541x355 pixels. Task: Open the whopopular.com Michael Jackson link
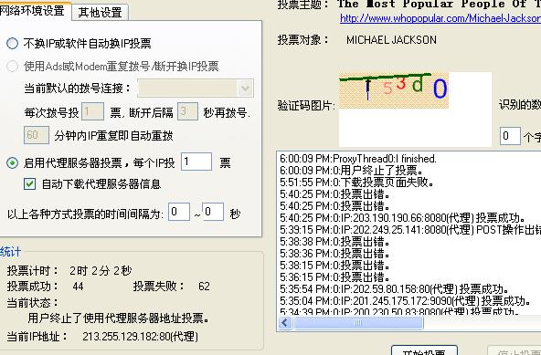[x=440, y=18]
